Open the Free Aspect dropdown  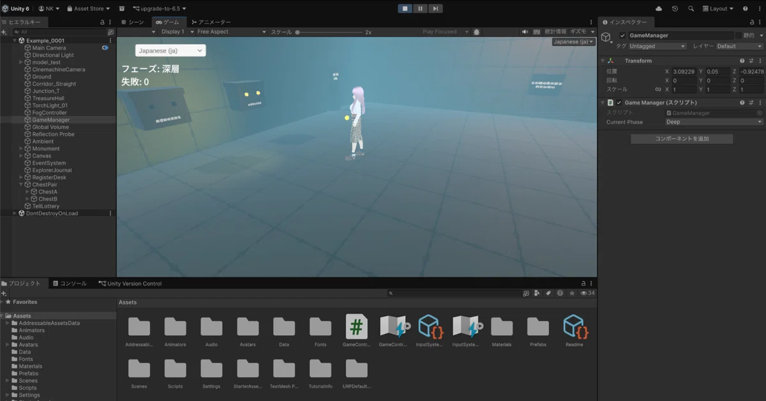tap(232, 32)
